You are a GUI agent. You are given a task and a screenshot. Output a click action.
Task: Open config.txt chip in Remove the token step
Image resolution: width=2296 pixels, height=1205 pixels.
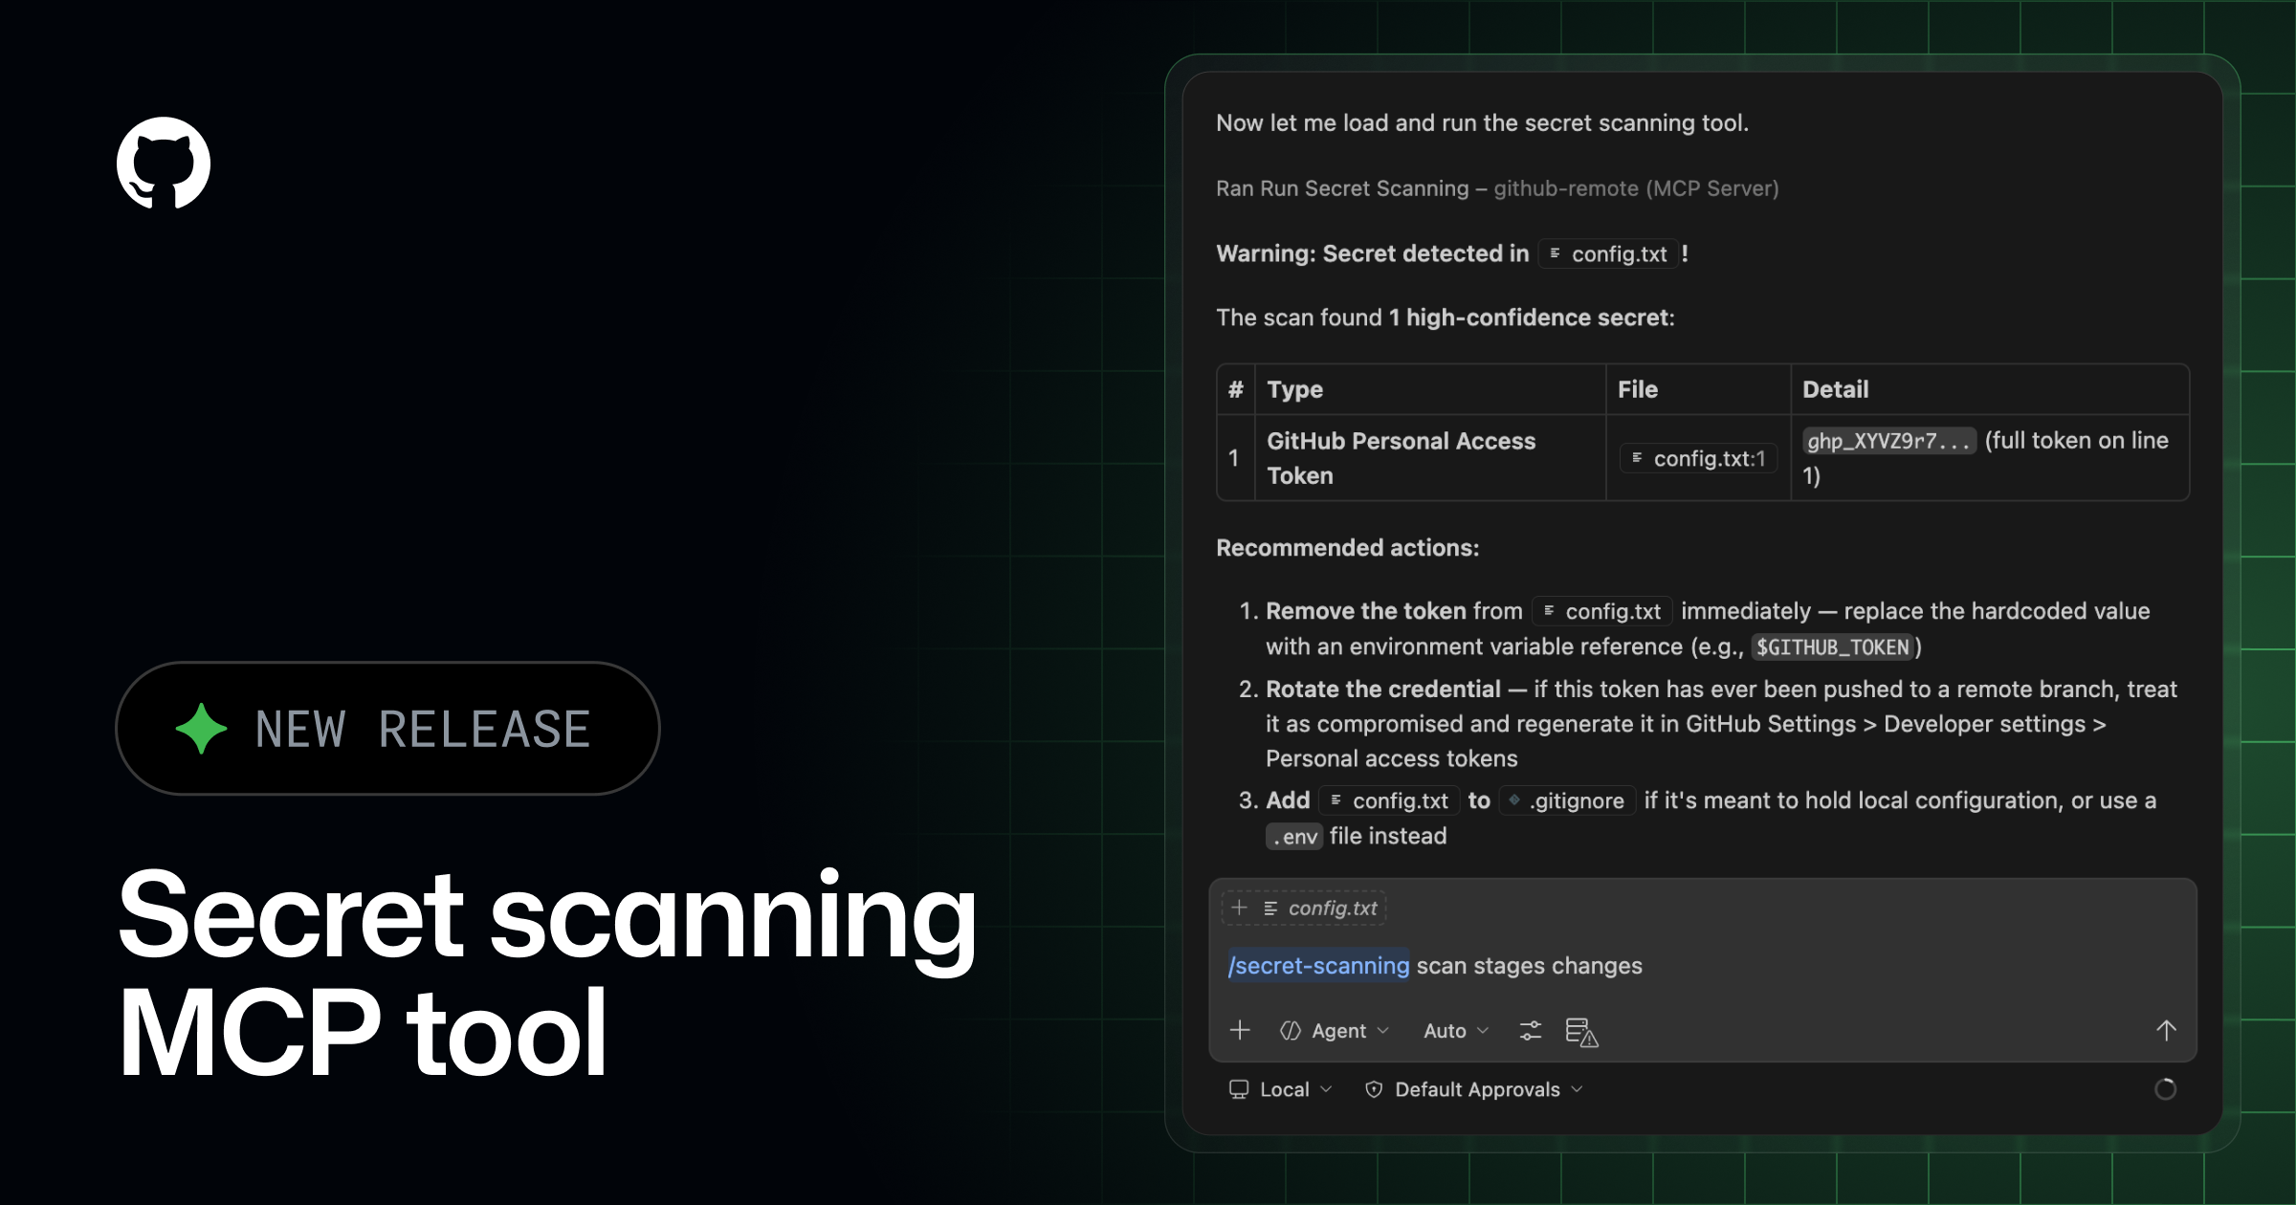[1602, 611]
